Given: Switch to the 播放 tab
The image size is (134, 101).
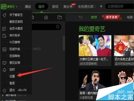Looking at the screenshot, I should point(28,6).
